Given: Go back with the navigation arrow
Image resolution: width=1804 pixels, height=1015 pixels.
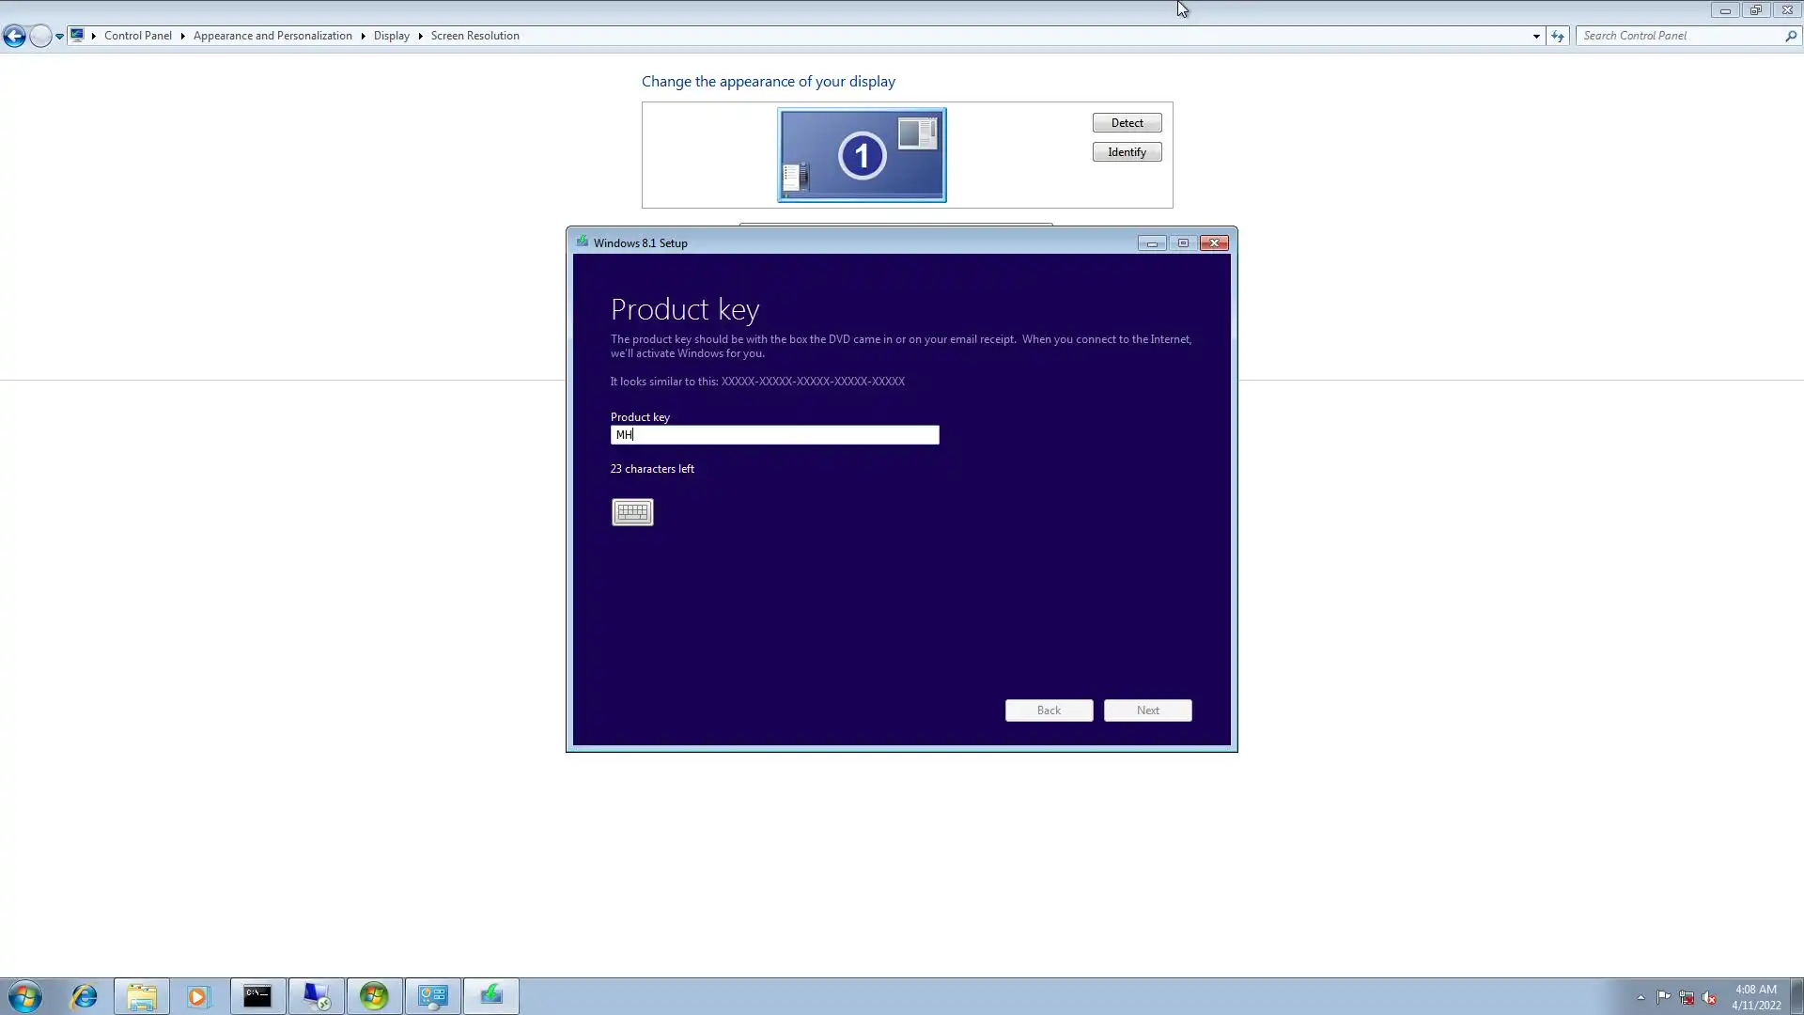Looking at the screenshot, I should click(14, 36).
